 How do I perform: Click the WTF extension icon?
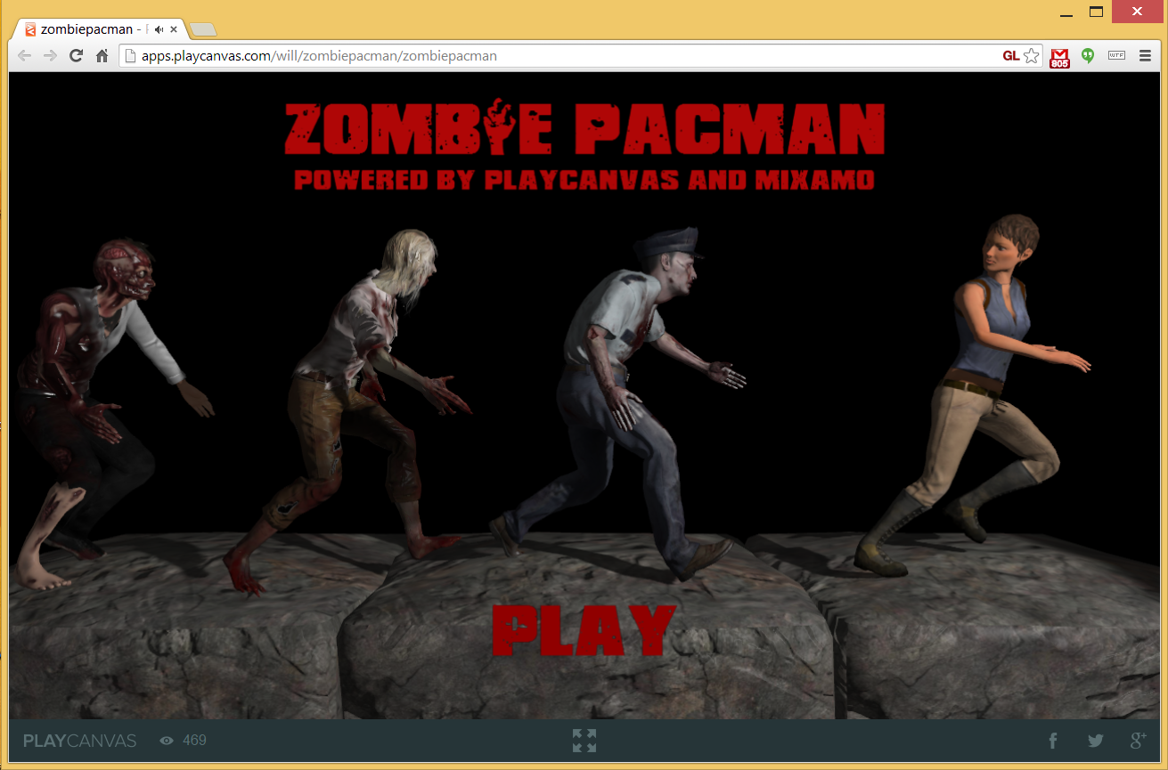pos(1116,55)
